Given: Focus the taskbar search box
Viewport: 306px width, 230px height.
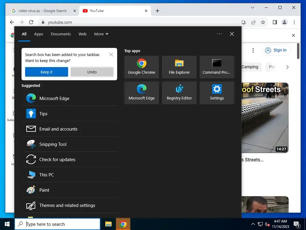Looking at the screenshot, I should (57, 224).
